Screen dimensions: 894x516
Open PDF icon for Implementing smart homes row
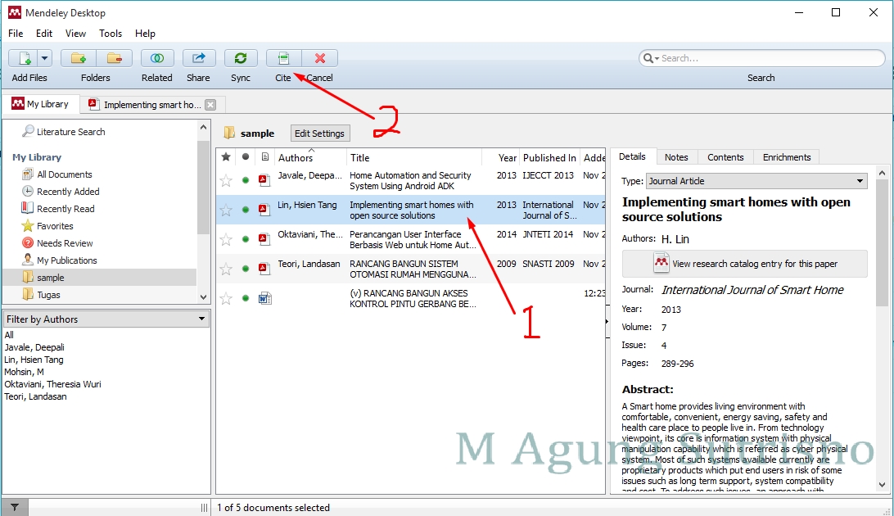(x=264, y=209)
